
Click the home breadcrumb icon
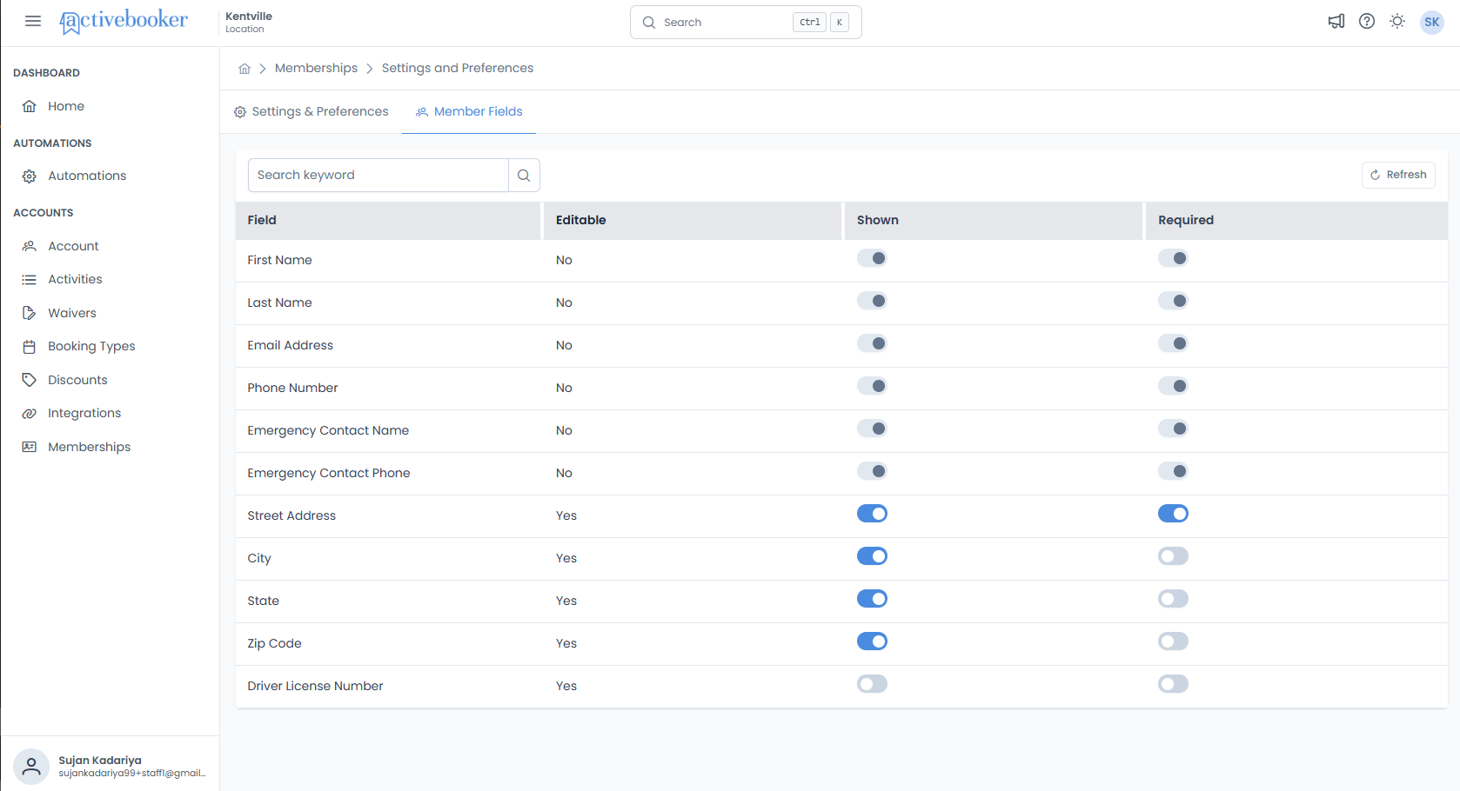tap(244, 69)
